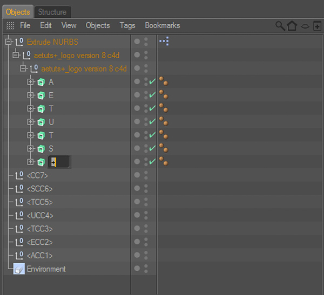Image resolution: width=324 pixels, height=295 pixels.
Task: Click the home path icon
Action: coord(292,26)
